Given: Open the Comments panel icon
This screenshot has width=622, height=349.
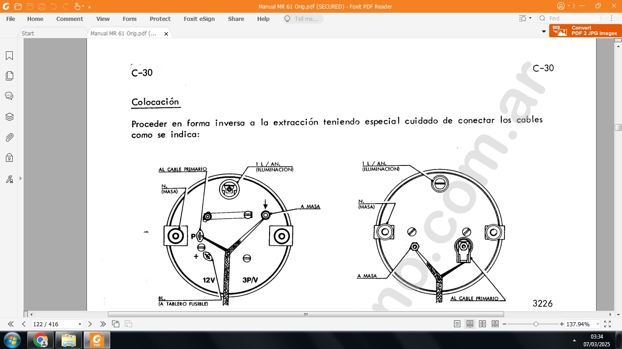Looking at the screenshot, I should click(9, 96).
